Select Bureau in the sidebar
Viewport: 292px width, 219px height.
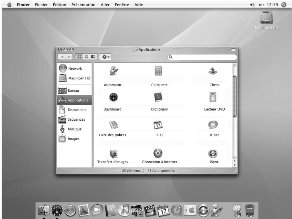pos(74,91)
